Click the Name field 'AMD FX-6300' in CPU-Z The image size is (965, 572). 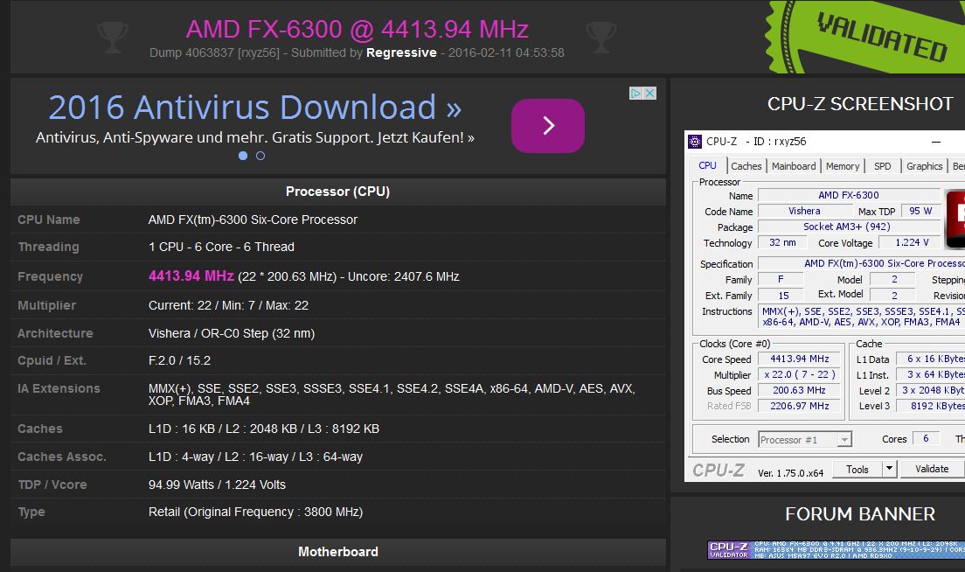tap(849, 195)
